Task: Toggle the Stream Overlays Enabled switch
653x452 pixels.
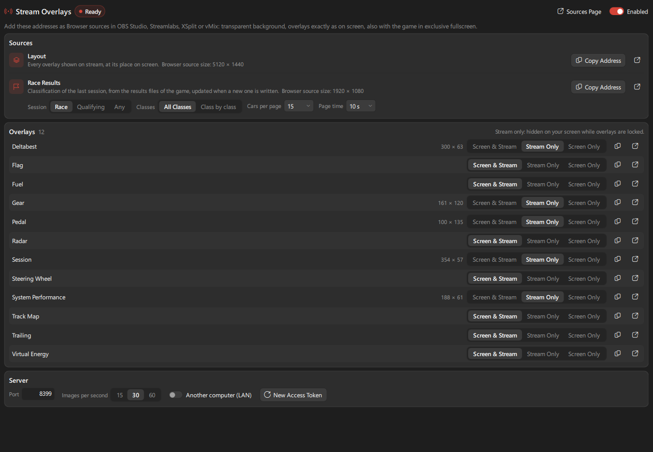Action: pos(616,12)
